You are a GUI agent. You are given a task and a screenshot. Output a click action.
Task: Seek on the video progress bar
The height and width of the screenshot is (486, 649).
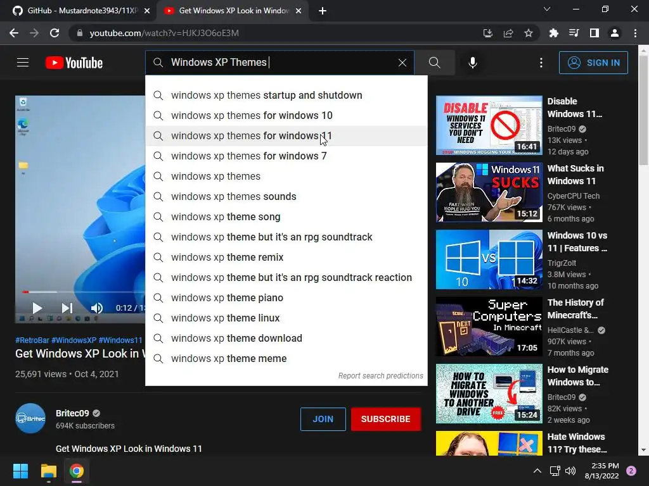coord(83,292)
